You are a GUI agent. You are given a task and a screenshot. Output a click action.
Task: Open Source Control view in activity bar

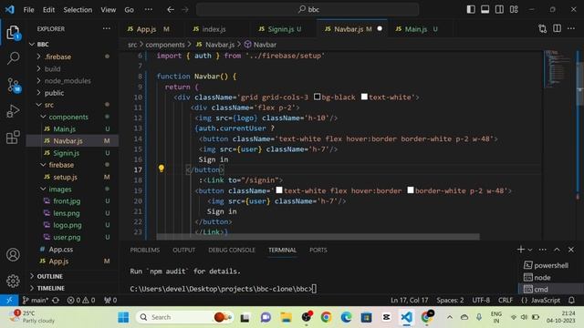(x=14, y=85)
